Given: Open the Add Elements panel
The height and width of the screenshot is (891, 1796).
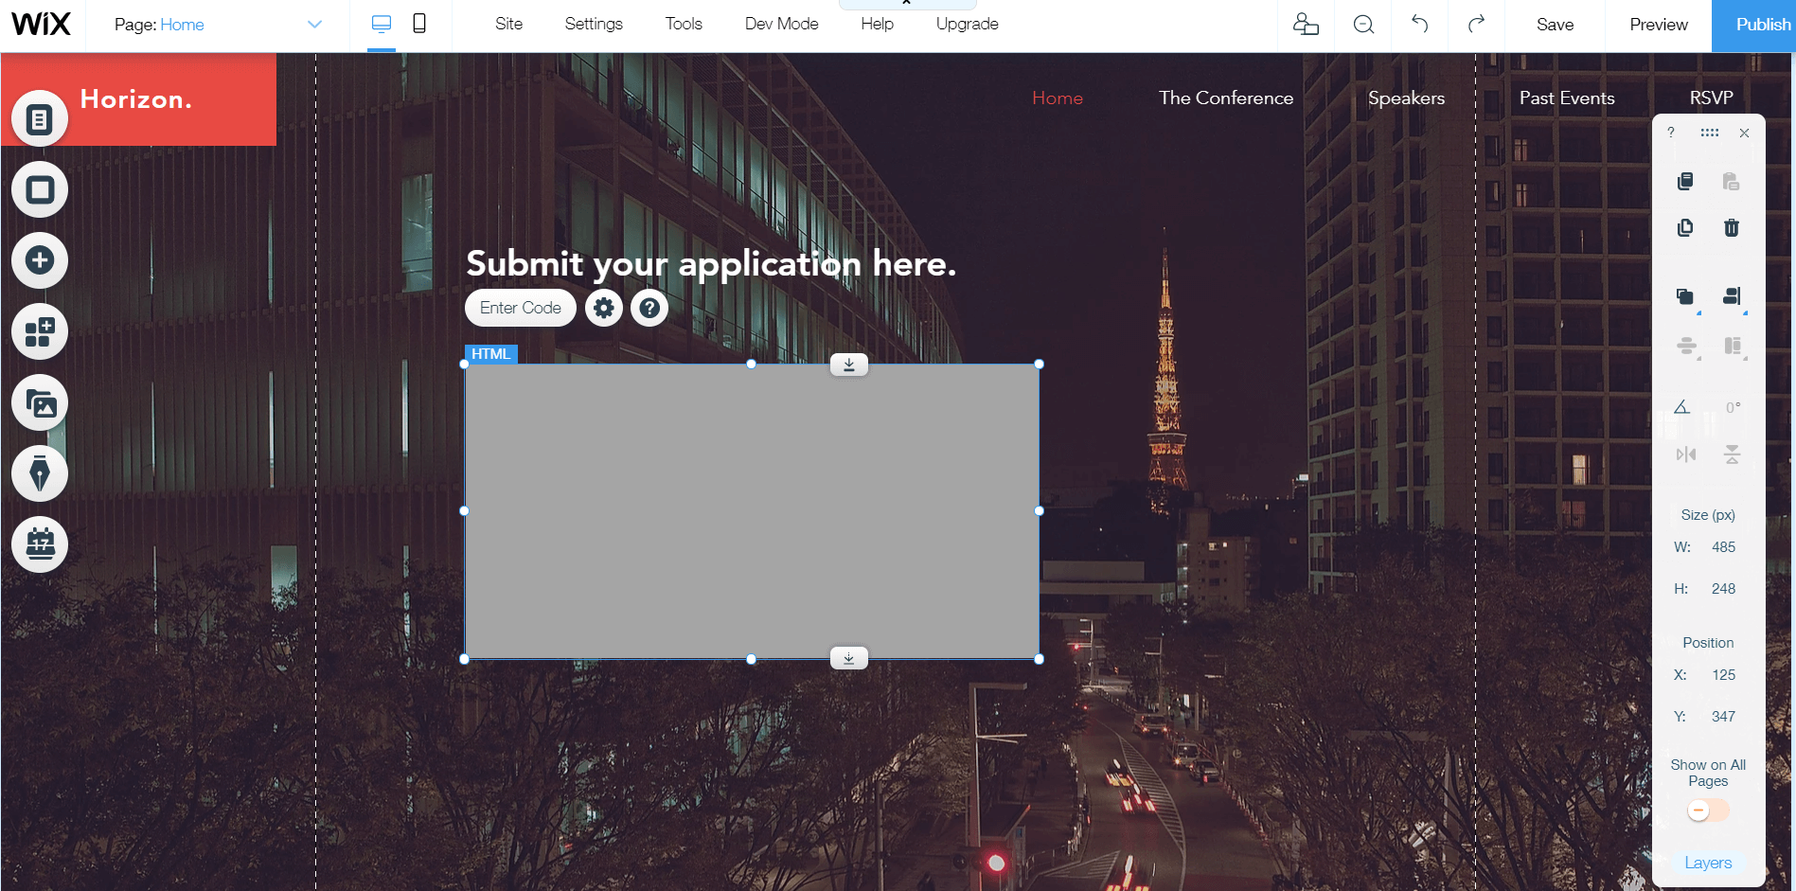Looking at the screenshot, I should [39, 260].
